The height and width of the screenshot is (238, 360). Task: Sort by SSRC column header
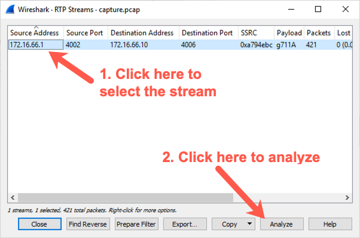click(x=256, y=33)
